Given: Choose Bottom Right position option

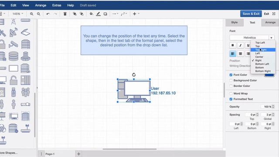Looking at the screenshot, I should [263, 71].
